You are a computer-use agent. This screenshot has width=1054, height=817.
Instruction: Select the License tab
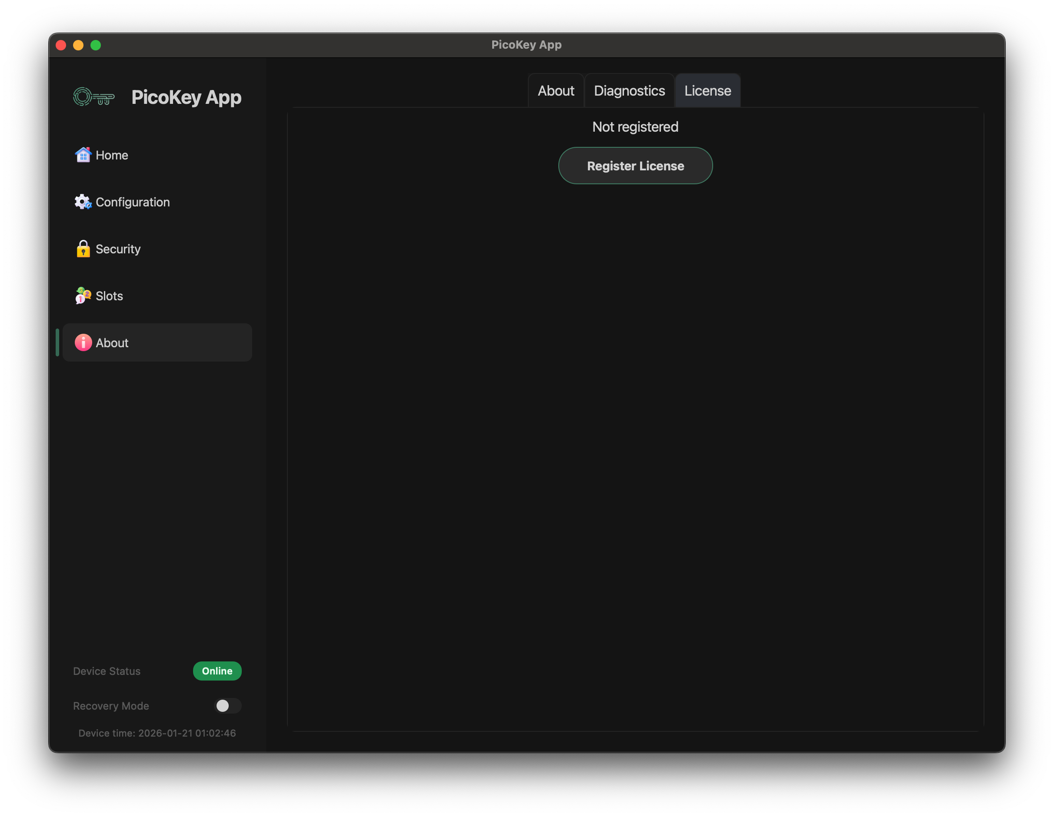pos(707,91)
